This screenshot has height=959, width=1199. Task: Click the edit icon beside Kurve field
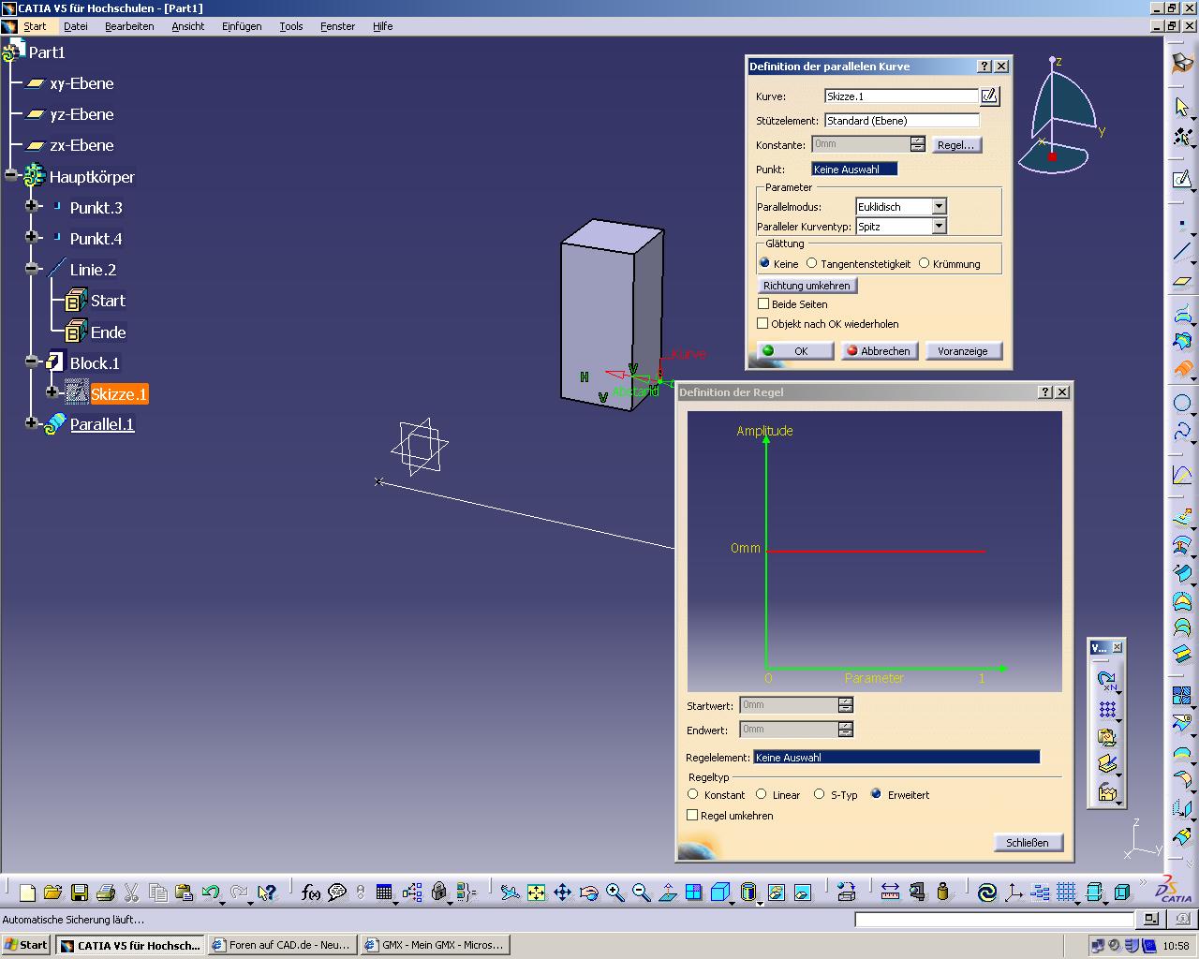[990, 96]
